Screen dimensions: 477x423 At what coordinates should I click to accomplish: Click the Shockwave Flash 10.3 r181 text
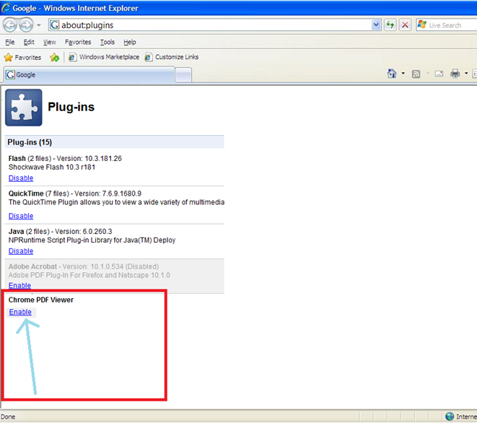click(x=52, y=167)
